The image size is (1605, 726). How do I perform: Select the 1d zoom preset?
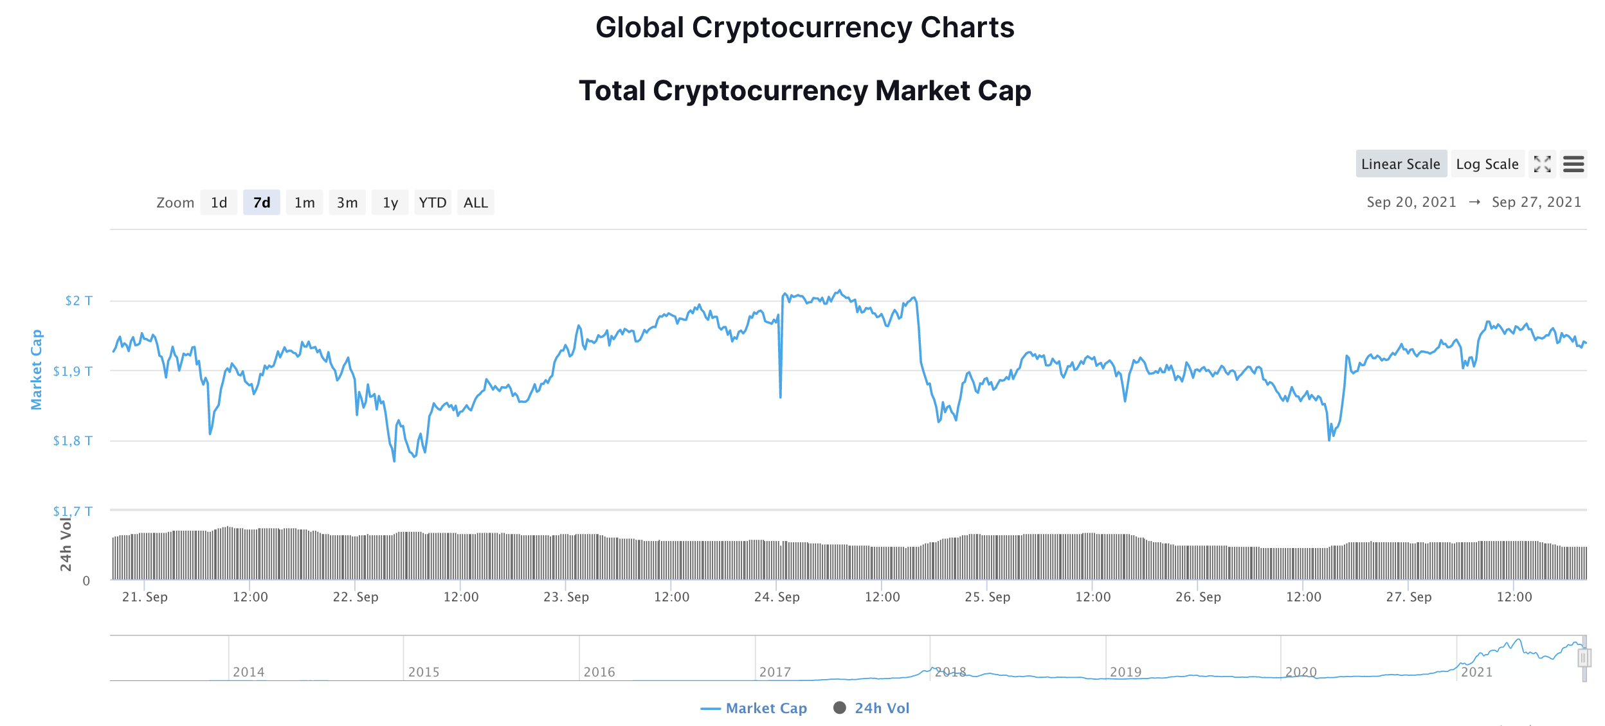pos(219,202)
